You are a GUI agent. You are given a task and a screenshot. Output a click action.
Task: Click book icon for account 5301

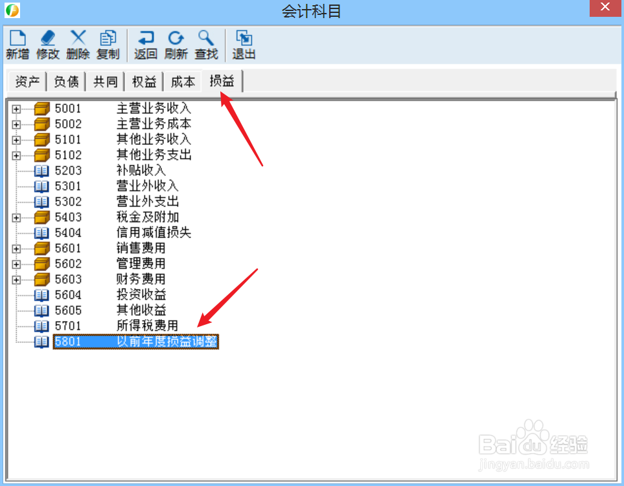tap(41, 186)
